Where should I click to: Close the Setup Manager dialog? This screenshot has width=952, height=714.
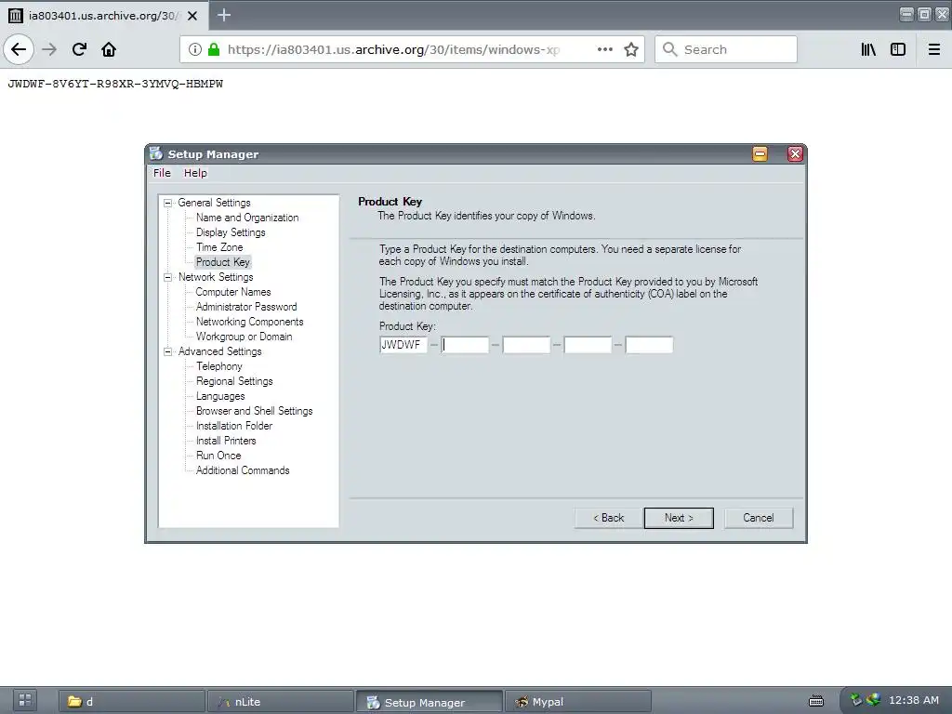coord(795,153)
